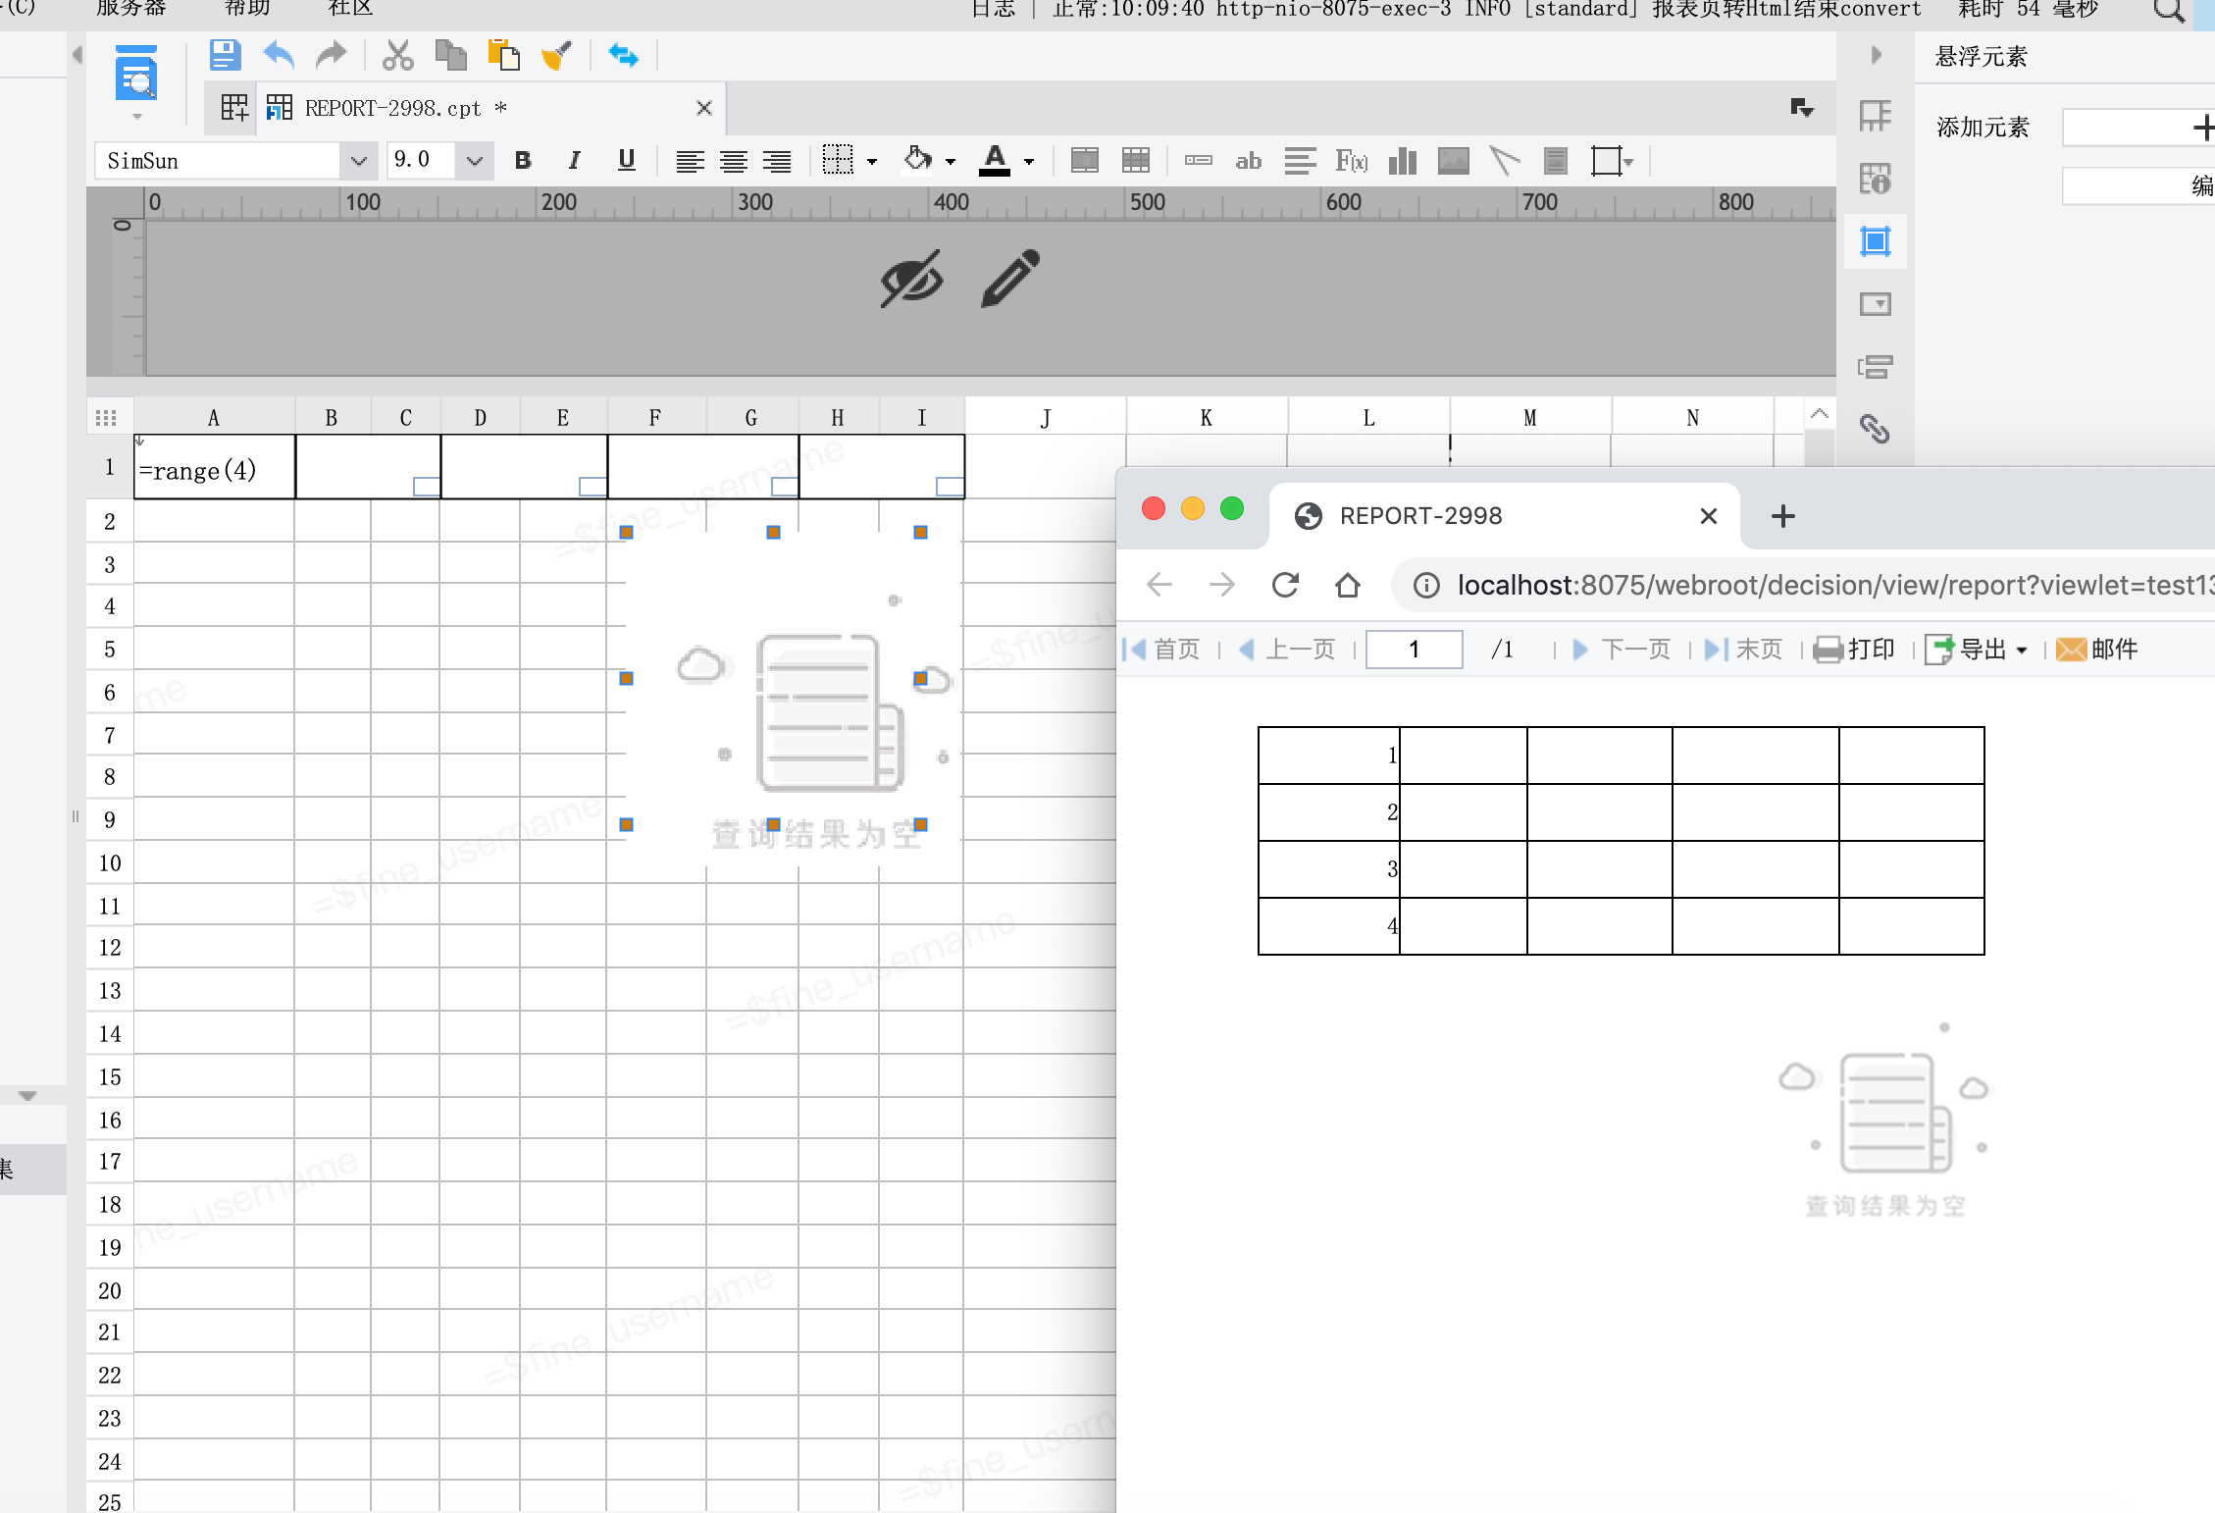Open the floating element panel icon
The height and width of the screenshot is (1513, 2215).
1875,241
